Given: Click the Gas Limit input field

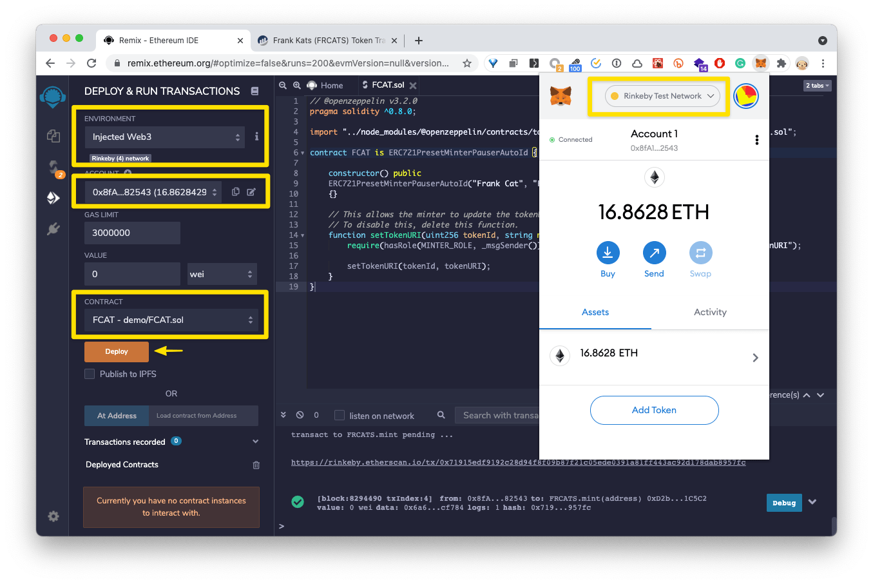Looking at the screenshot, I should click(132, 233).
